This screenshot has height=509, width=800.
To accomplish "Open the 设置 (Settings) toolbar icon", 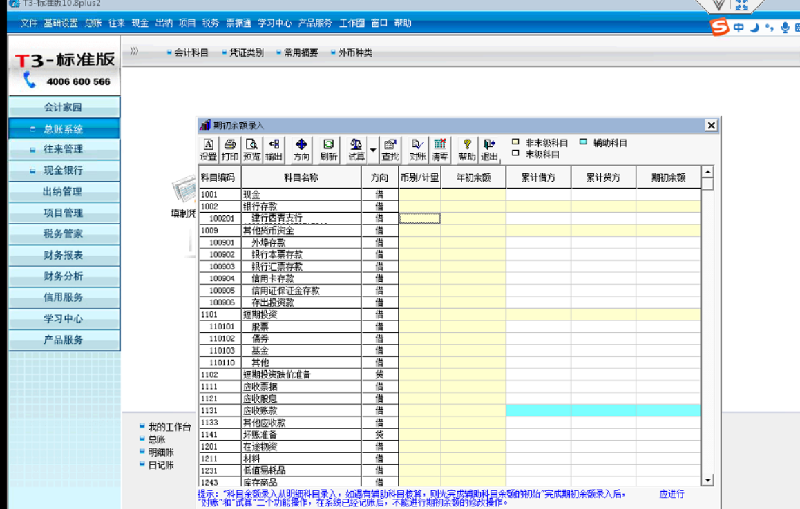I will 208,150.
